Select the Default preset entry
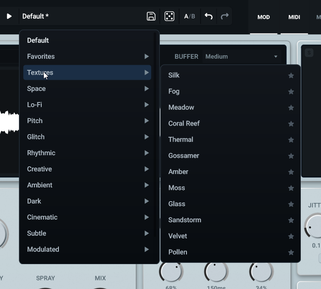The image size is (321, 289). tap(87, 40)
